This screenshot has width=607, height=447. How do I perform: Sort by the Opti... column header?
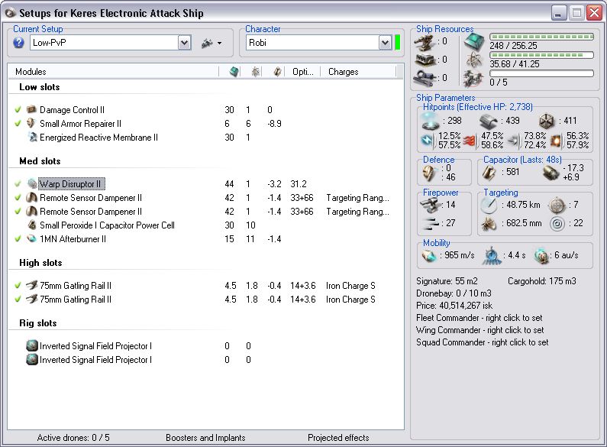click(x=302, y=72)
